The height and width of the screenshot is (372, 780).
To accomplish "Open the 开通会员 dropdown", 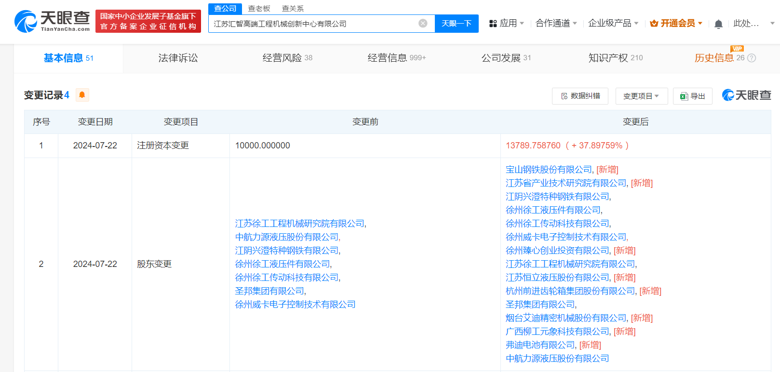I will click(676, 23).
